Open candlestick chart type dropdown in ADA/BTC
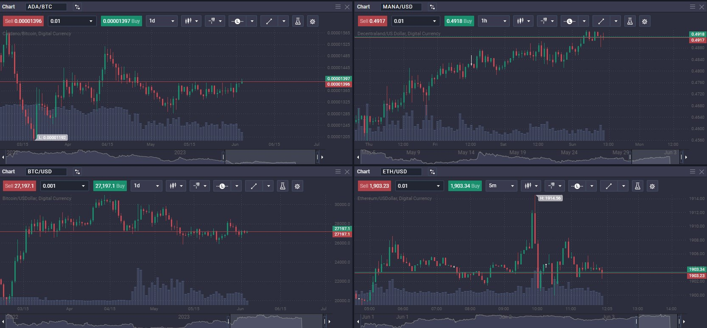This screenshot has height=328, width=707. tap(192, 21)
